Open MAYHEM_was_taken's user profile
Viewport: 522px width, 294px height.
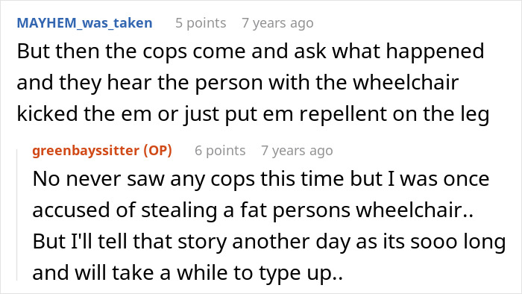click(84, 23)
